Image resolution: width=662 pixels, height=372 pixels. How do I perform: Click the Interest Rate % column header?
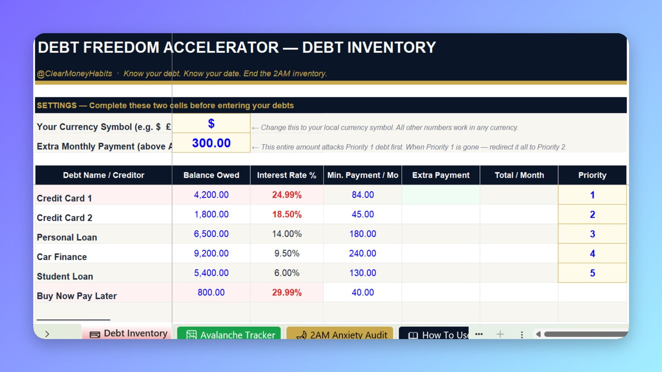point(287,175)
